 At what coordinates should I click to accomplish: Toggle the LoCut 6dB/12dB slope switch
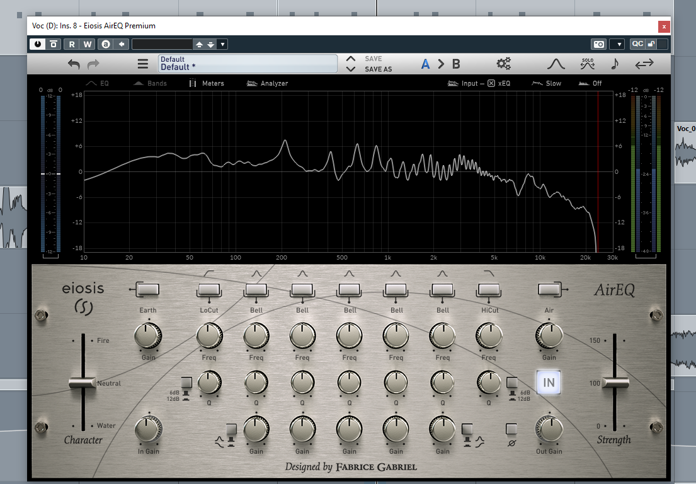[186, 383]
